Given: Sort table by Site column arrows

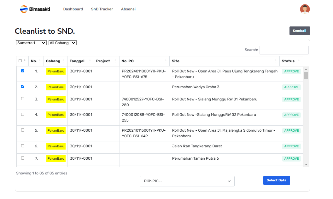Looking at the screenshot, I should (275, 61).
